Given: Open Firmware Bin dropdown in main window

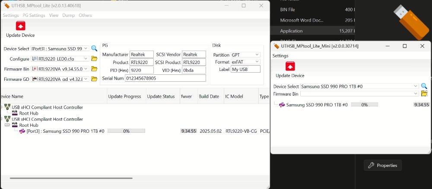Looking at the screenshot, I should [86, 69].
